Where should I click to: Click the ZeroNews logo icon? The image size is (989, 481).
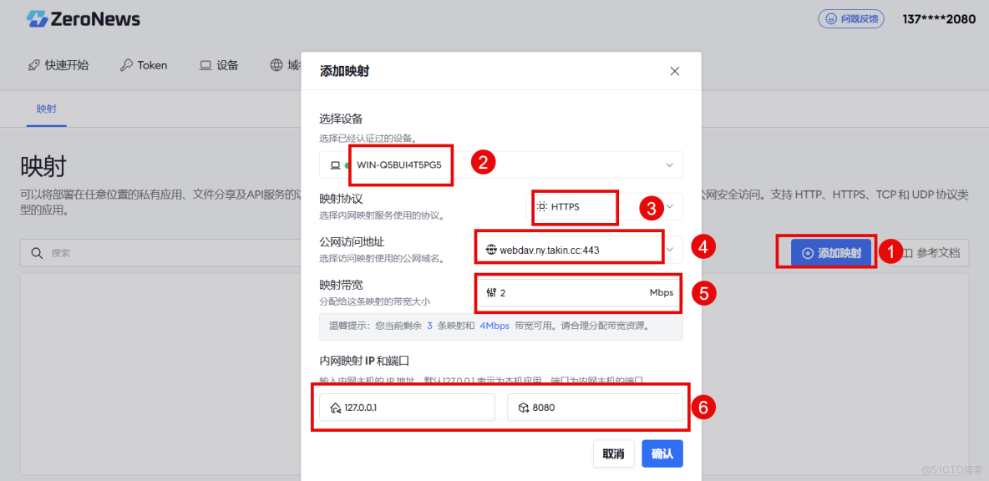tap(35, 18)
